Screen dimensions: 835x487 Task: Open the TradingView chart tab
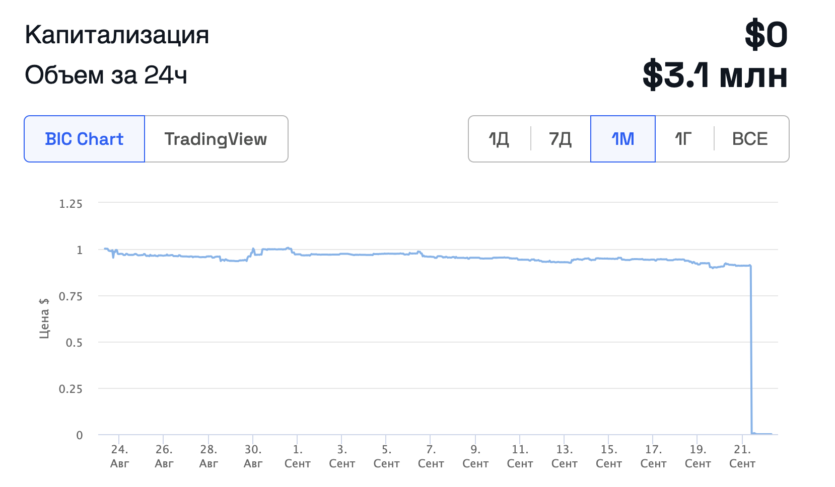pos(216,139)
